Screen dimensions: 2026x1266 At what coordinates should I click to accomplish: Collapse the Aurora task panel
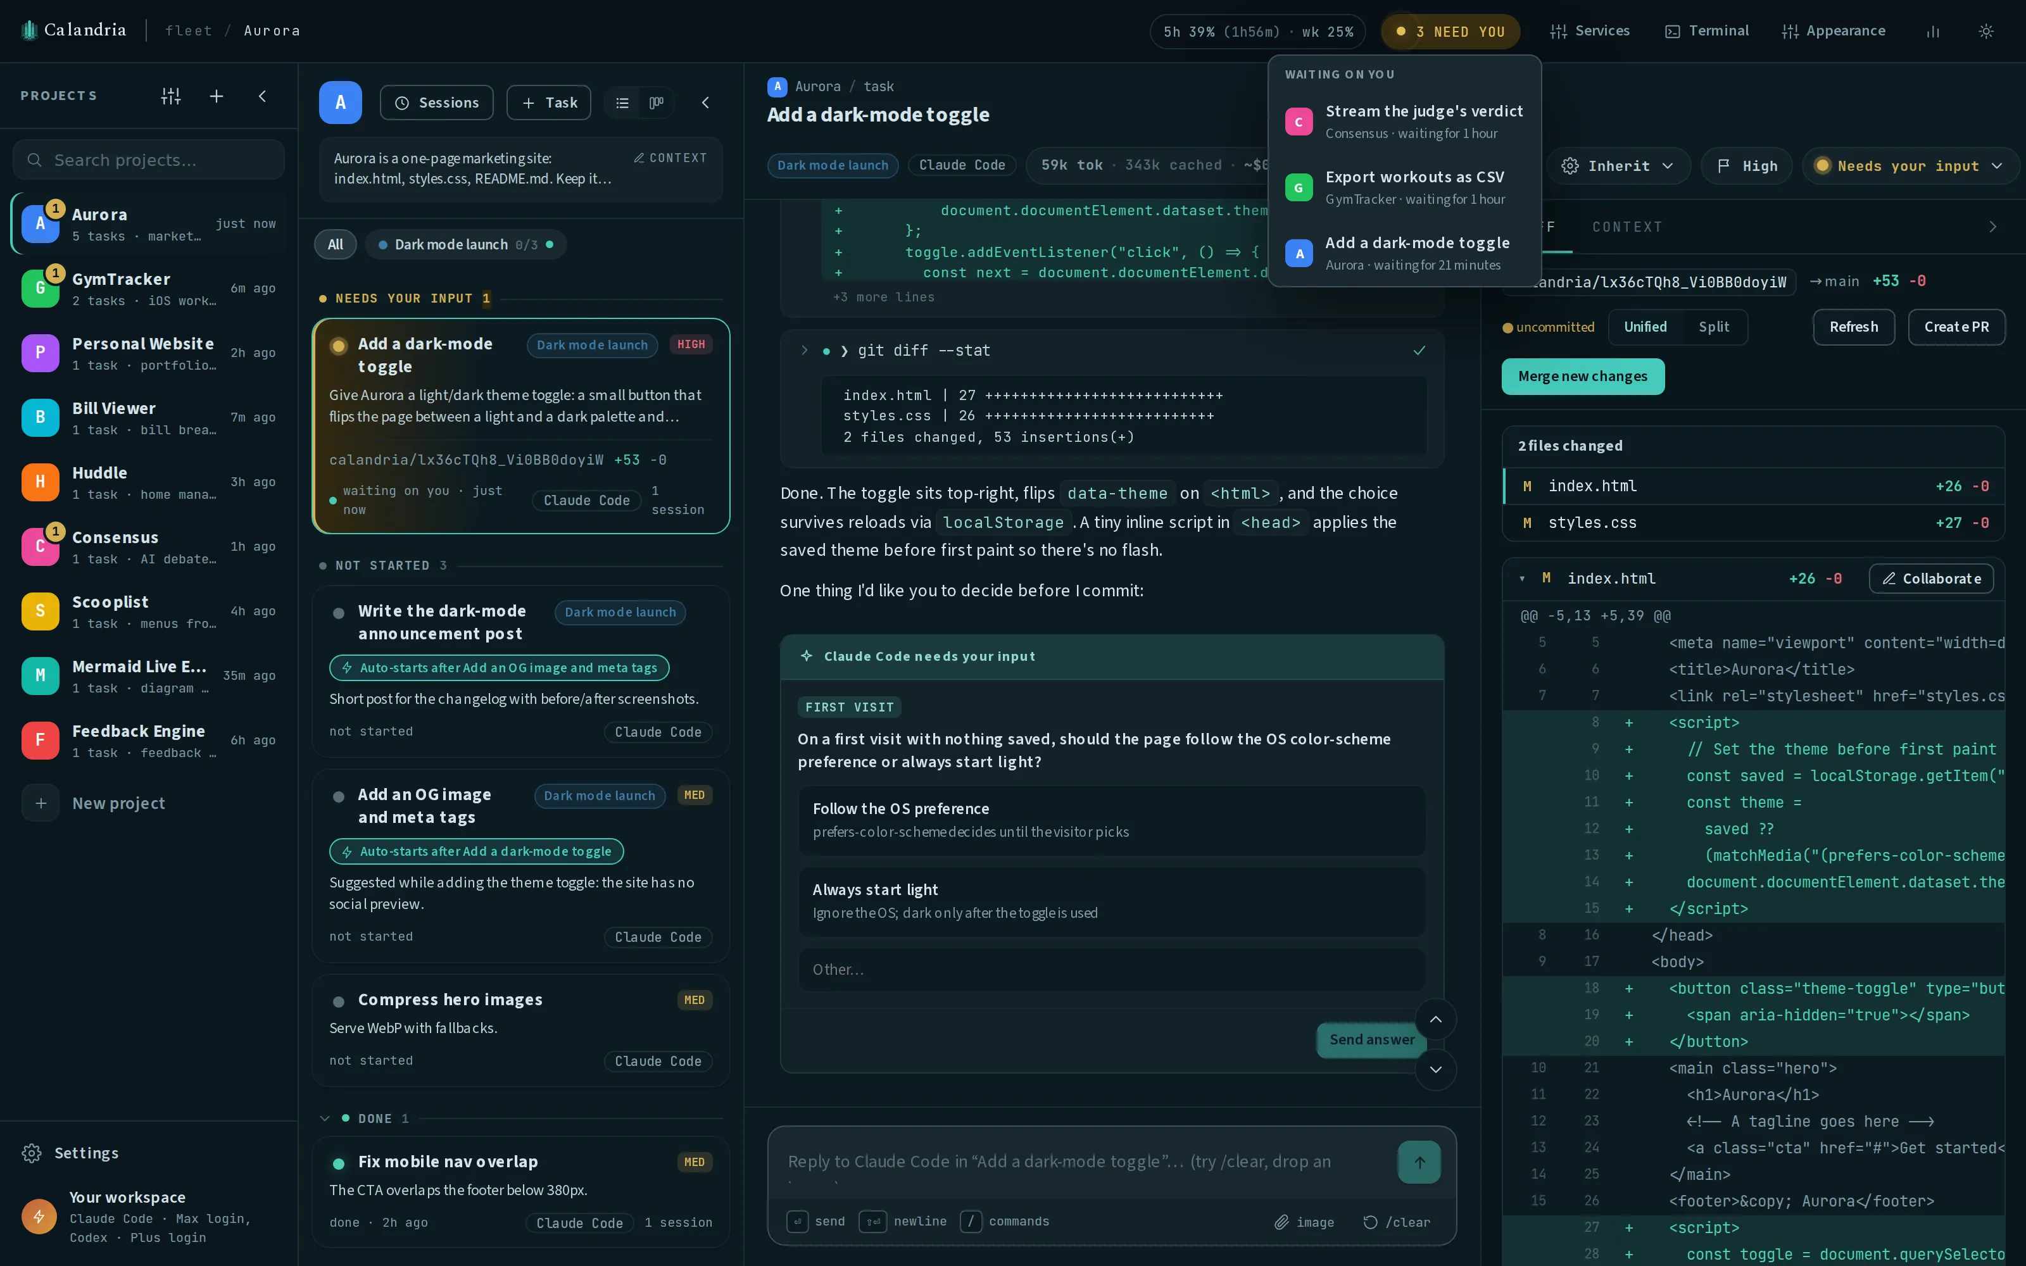point(705,103)
